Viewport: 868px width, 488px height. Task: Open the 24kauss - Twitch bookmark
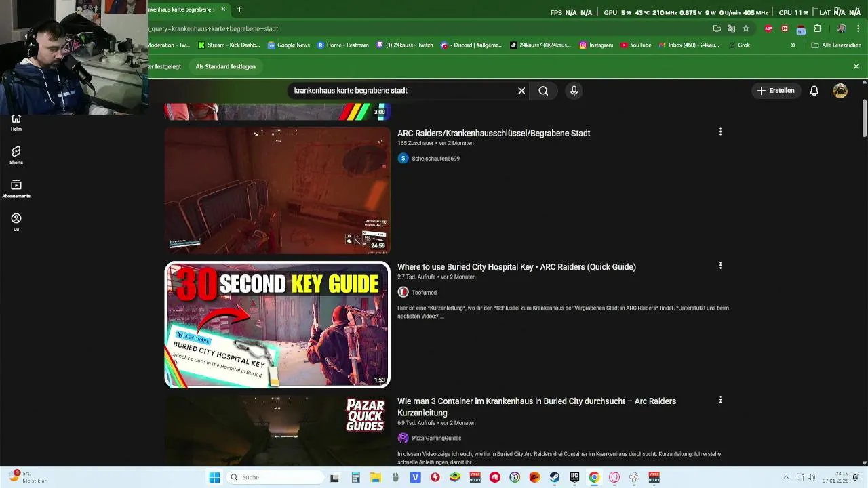click(x=405, y=45)
